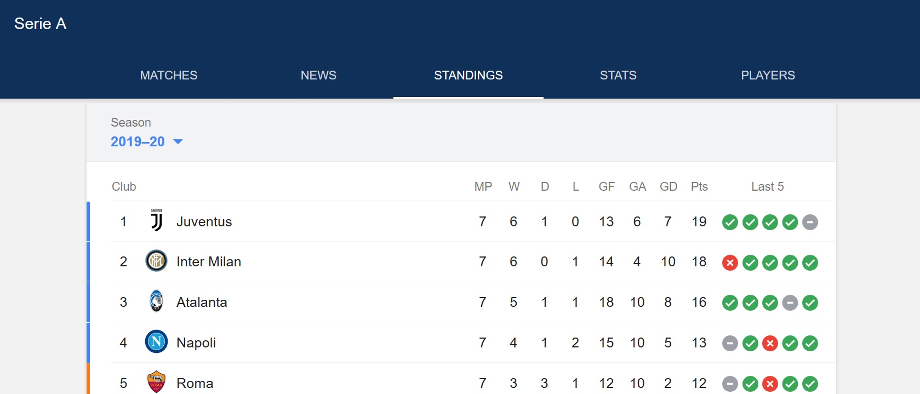Click the Roma club crest
The image size is (920, 394).
(156, 382)
